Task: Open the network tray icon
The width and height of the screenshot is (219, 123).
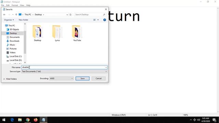Action: point(195,120)
